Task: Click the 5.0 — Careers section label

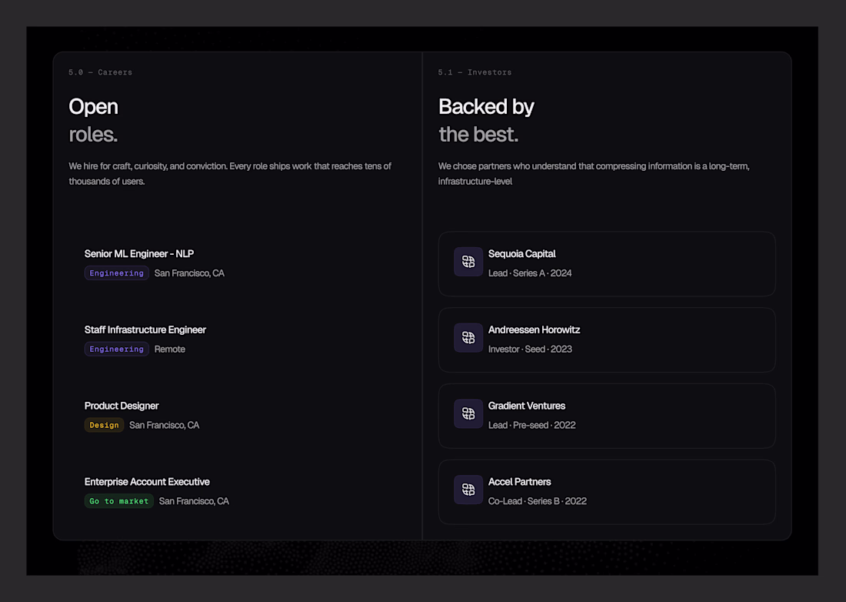Action: [x=100, y=72]
